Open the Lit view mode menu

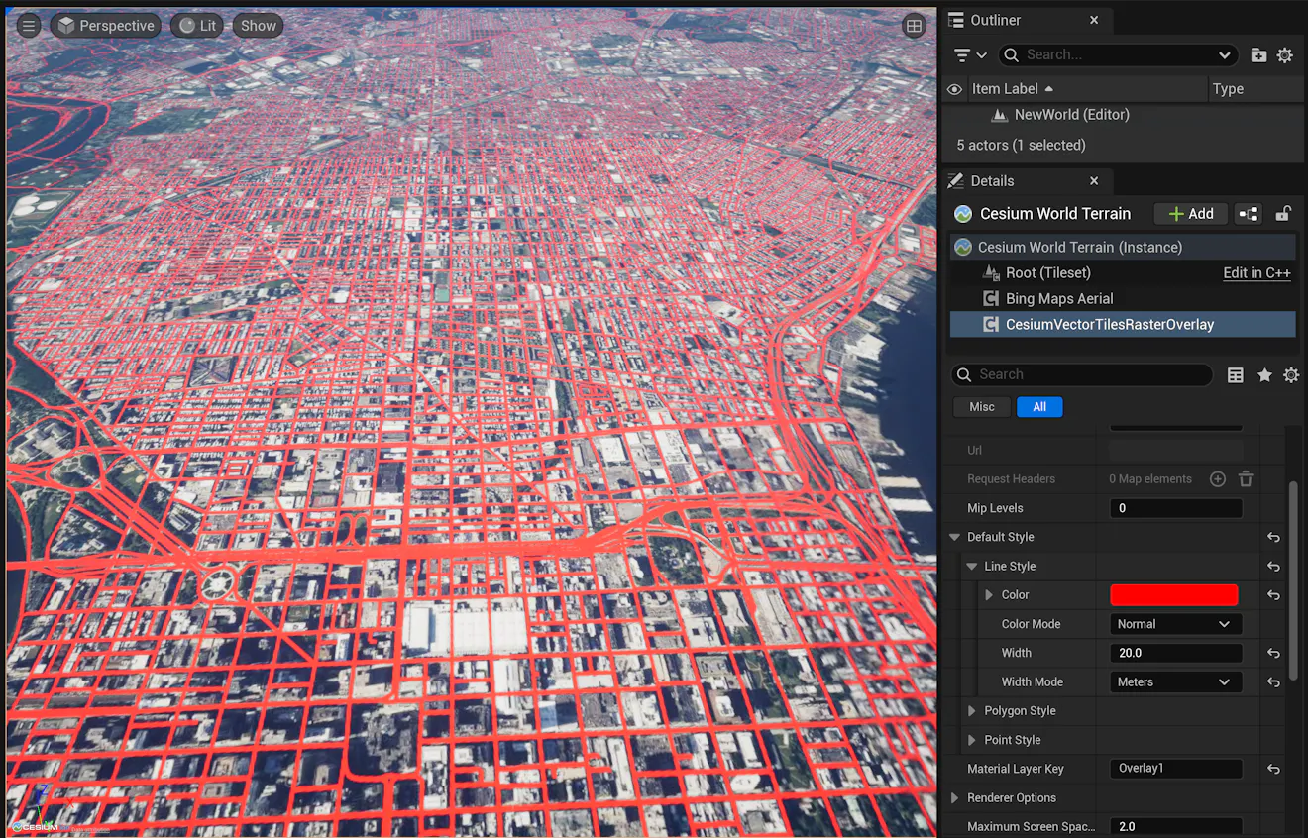tap(196, 26)
